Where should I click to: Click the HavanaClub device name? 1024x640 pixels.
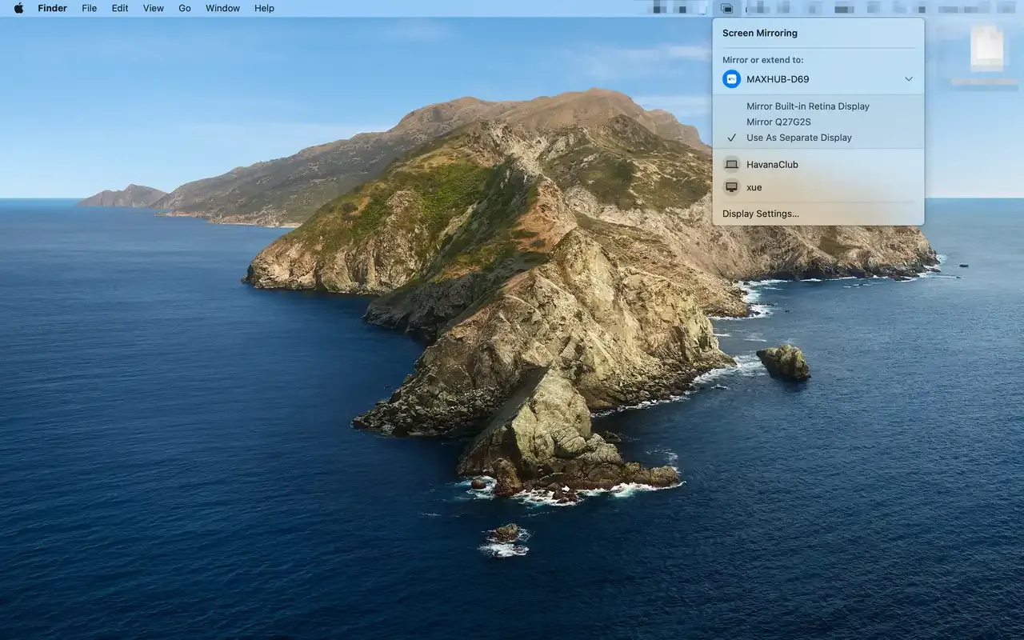[772, 164]
